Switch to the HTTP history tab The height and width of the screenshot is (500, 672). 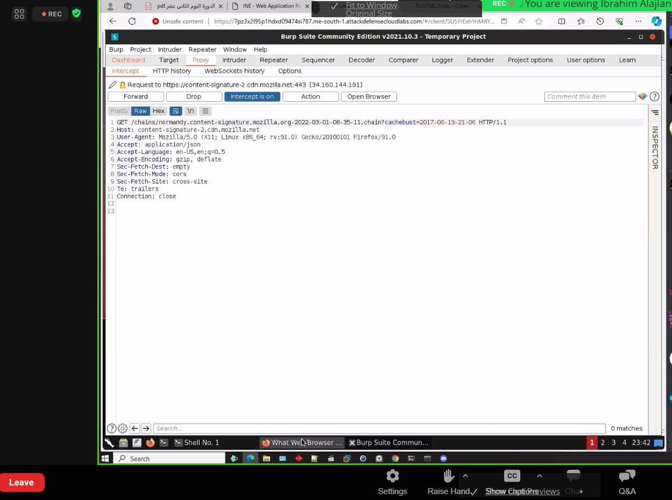[x=171, y=71]
